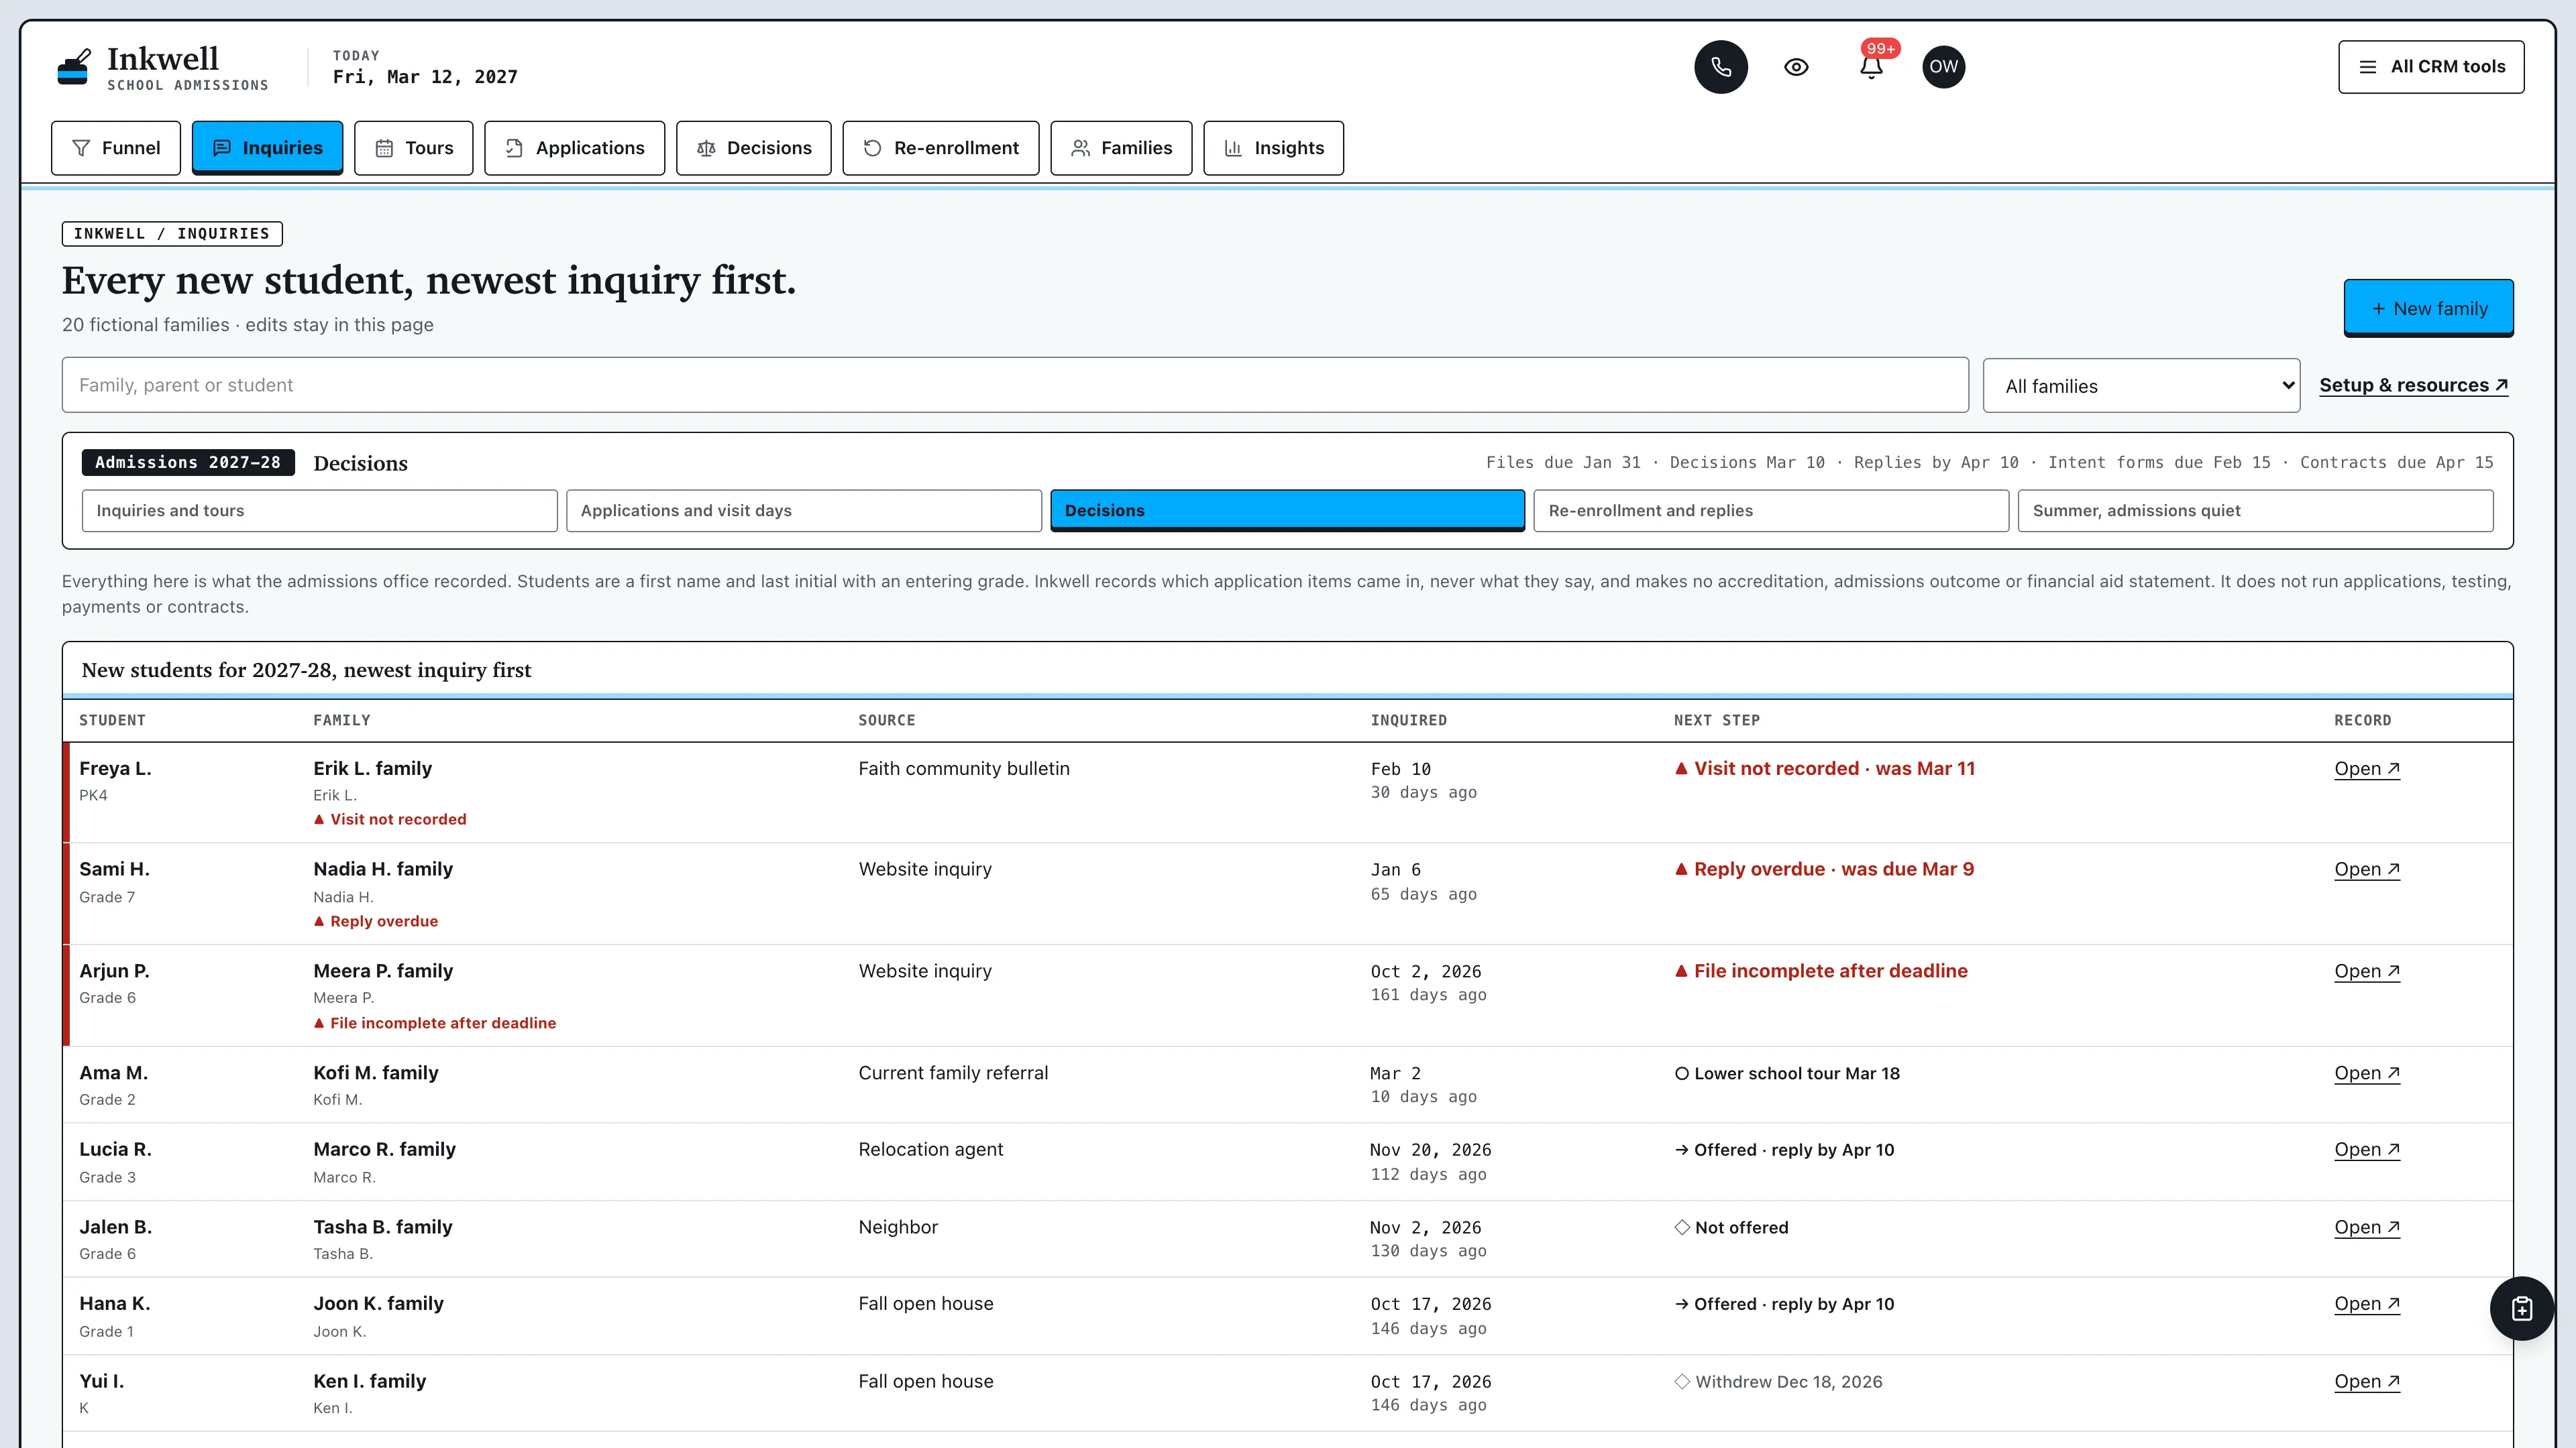
Task: Click the New family button
Action: 2428,308
